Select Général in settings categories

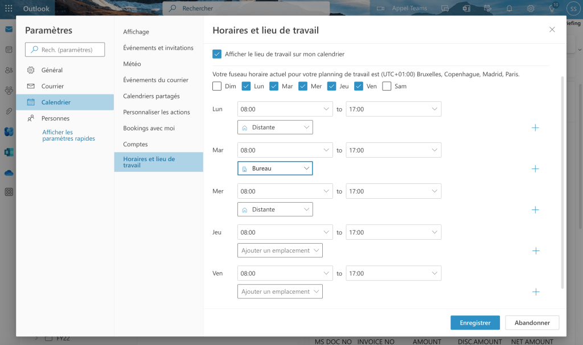pos(52,70)
